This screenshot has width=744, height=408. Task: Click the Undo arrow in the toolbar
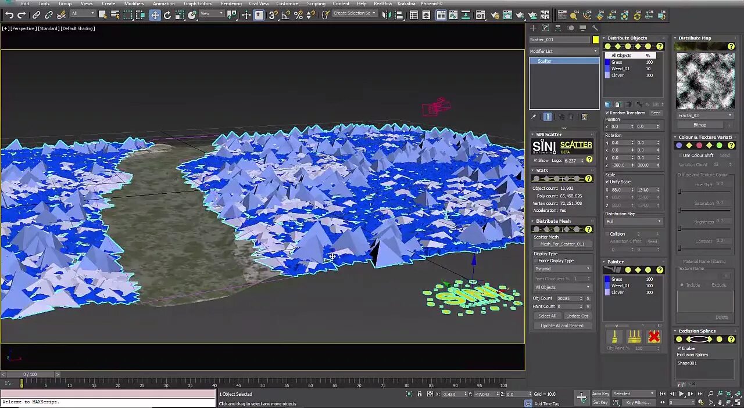click(9, 15)
